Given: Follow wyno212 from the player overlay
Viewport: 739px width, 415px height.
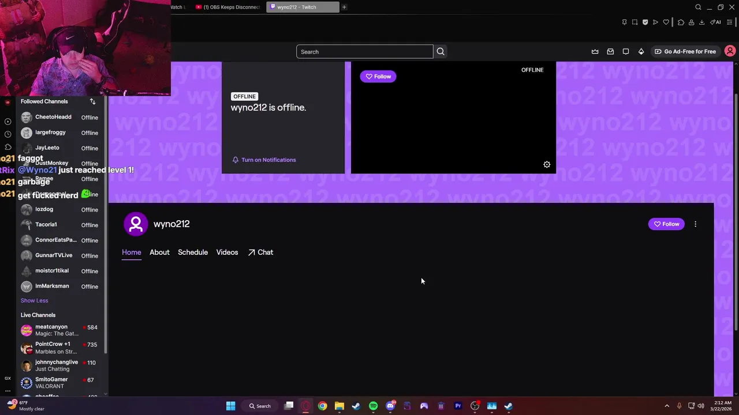Looking at the screenshot, I should coord(378,76).
